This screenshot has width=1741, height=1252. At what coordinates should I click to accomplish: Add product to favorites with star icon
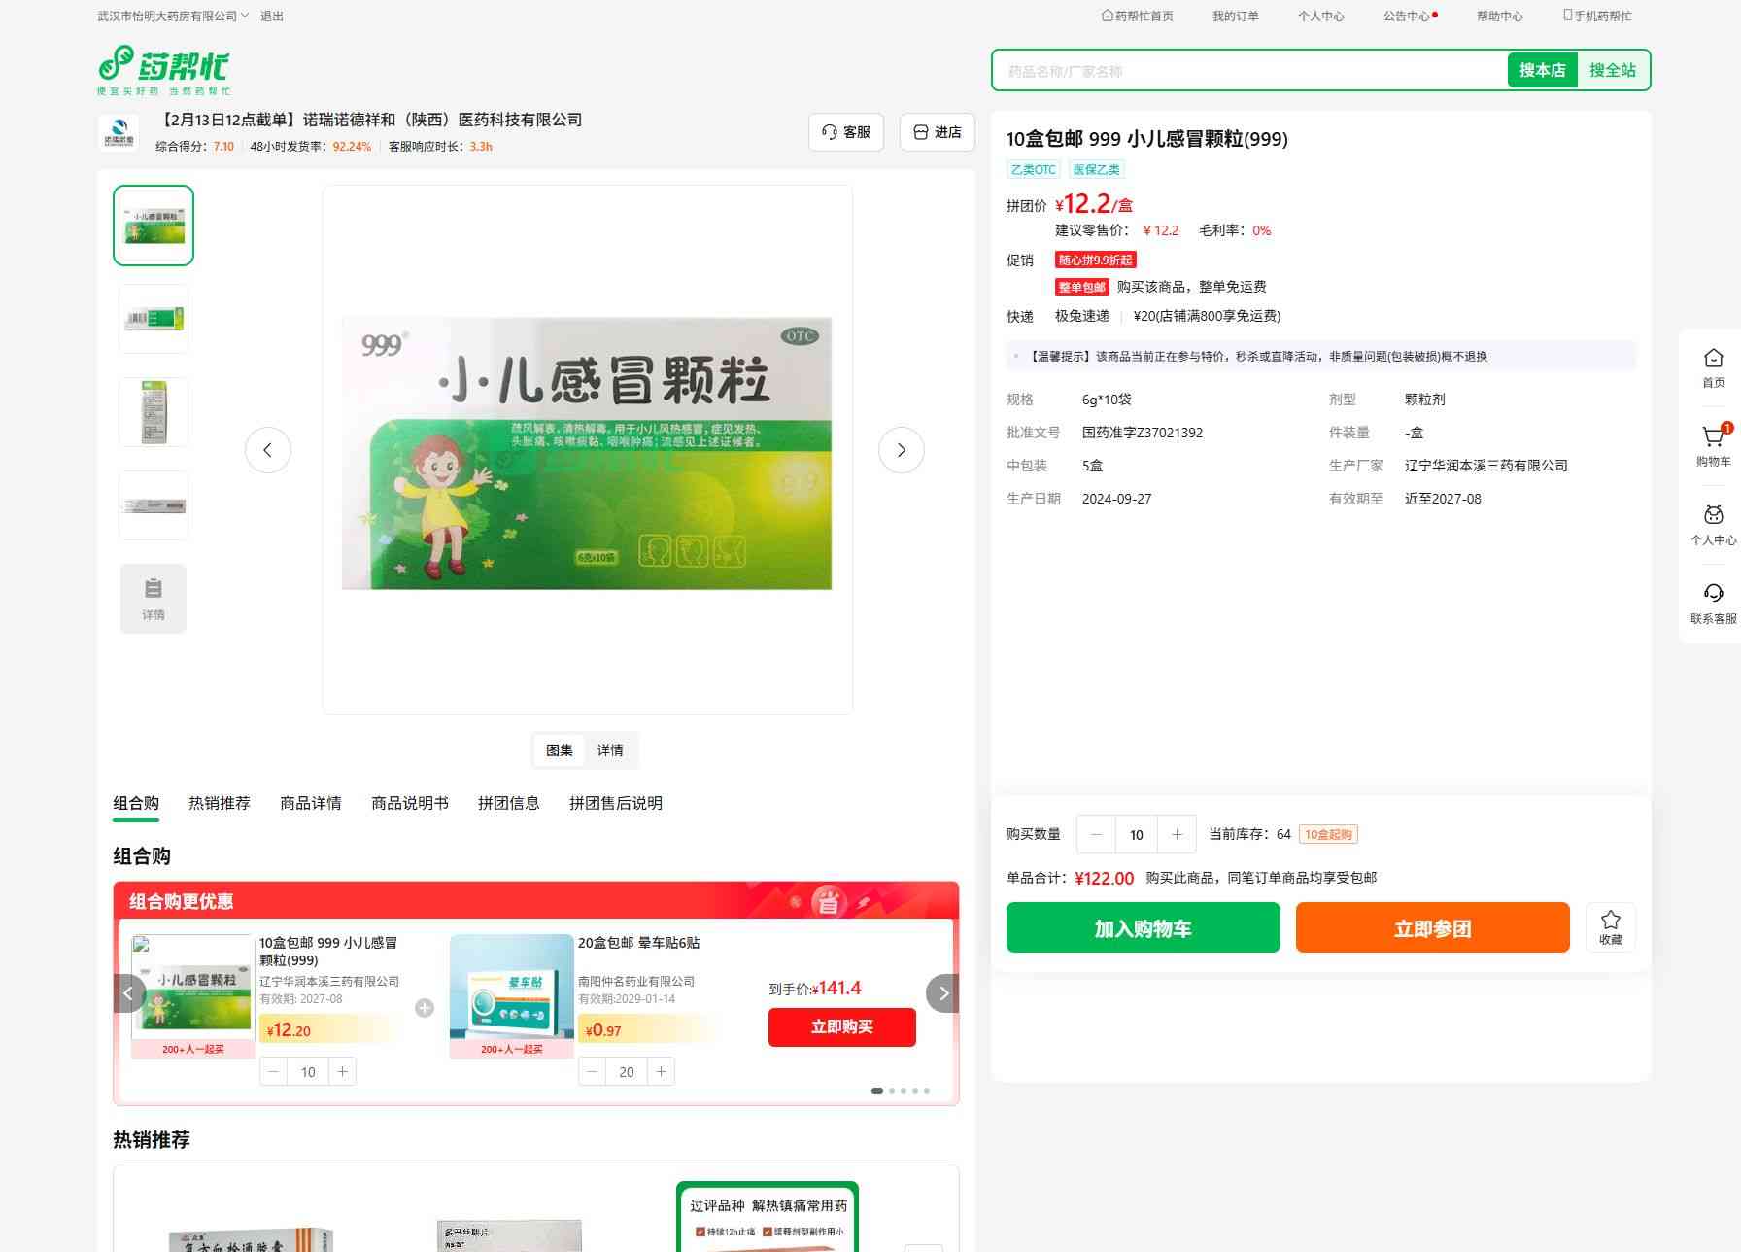point(1610,926)
